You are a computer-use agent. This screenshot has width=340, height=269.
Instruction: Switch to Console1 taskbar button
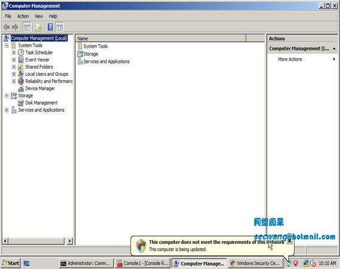tap(143, 264)
